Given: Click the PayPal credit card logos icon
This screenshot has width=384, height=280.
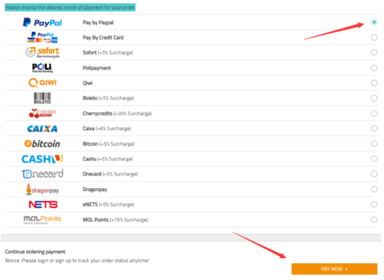Looking at the screenshot, I should click(42, 37).
